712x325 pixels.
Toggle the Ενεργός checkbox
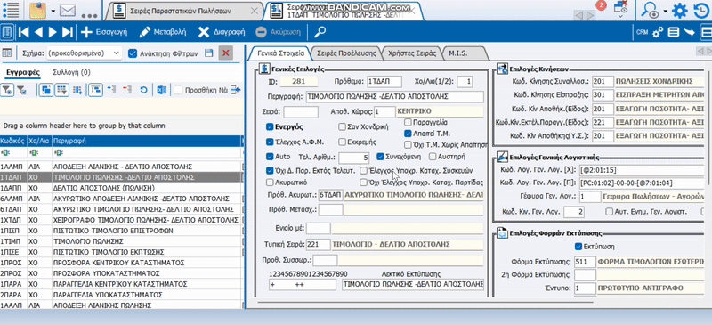(271, 126)
